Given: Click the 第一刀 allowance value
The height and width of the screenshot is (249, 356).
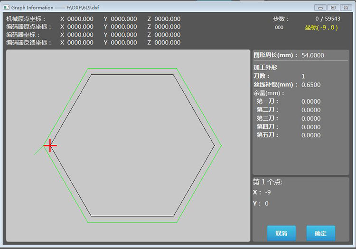Looking at the screenshot, I should [311, 101].
